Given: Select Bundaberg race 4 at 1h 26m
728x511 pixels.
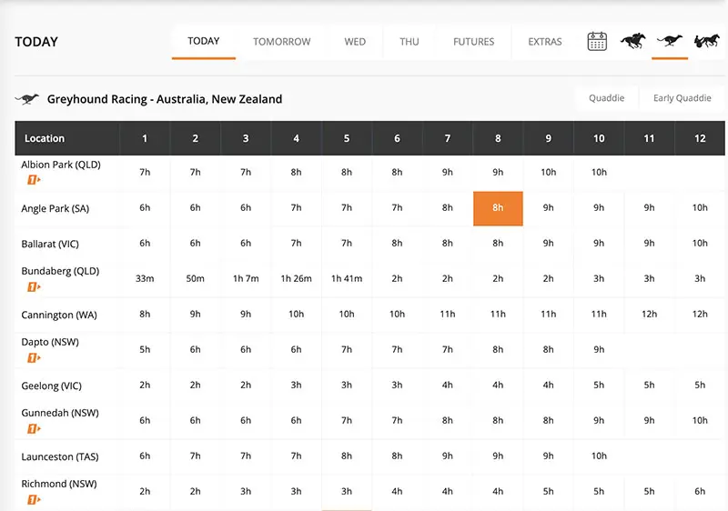Looking at the screenshot, I should coord(297,278).
